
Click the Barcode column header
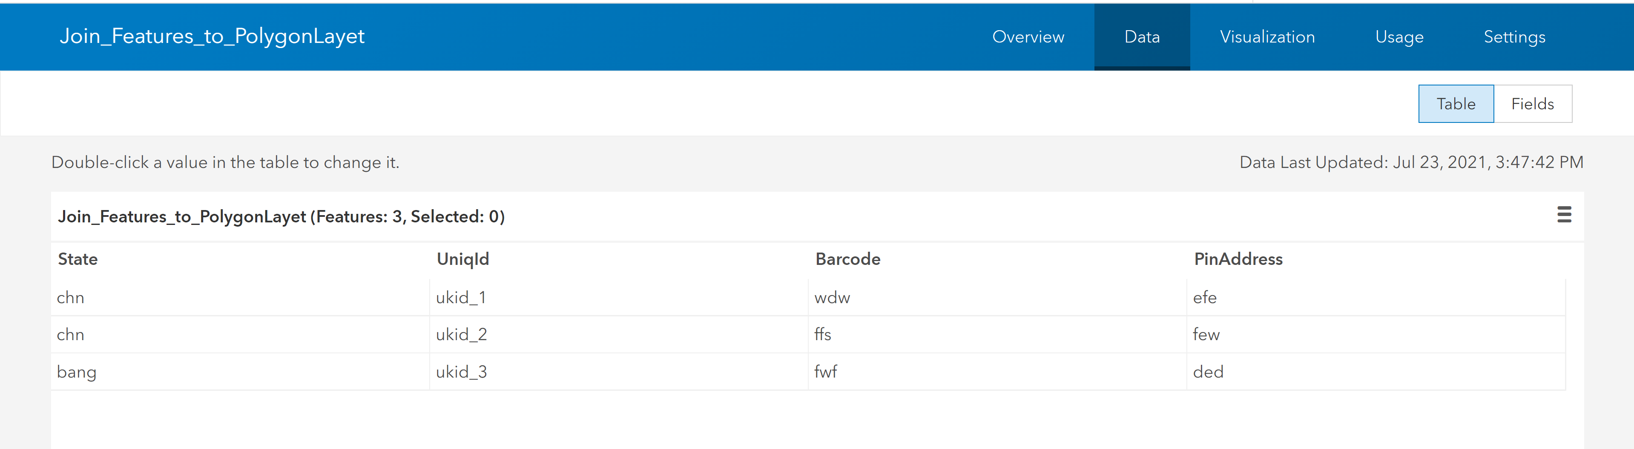click(x=847, y=259)
